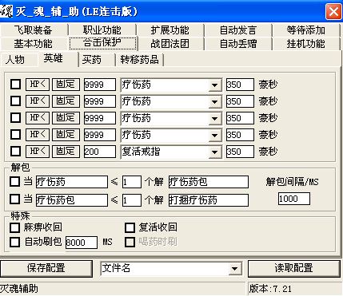Toggle the 固定 button in the 复活戒指 row

click(x=66, y=152)
